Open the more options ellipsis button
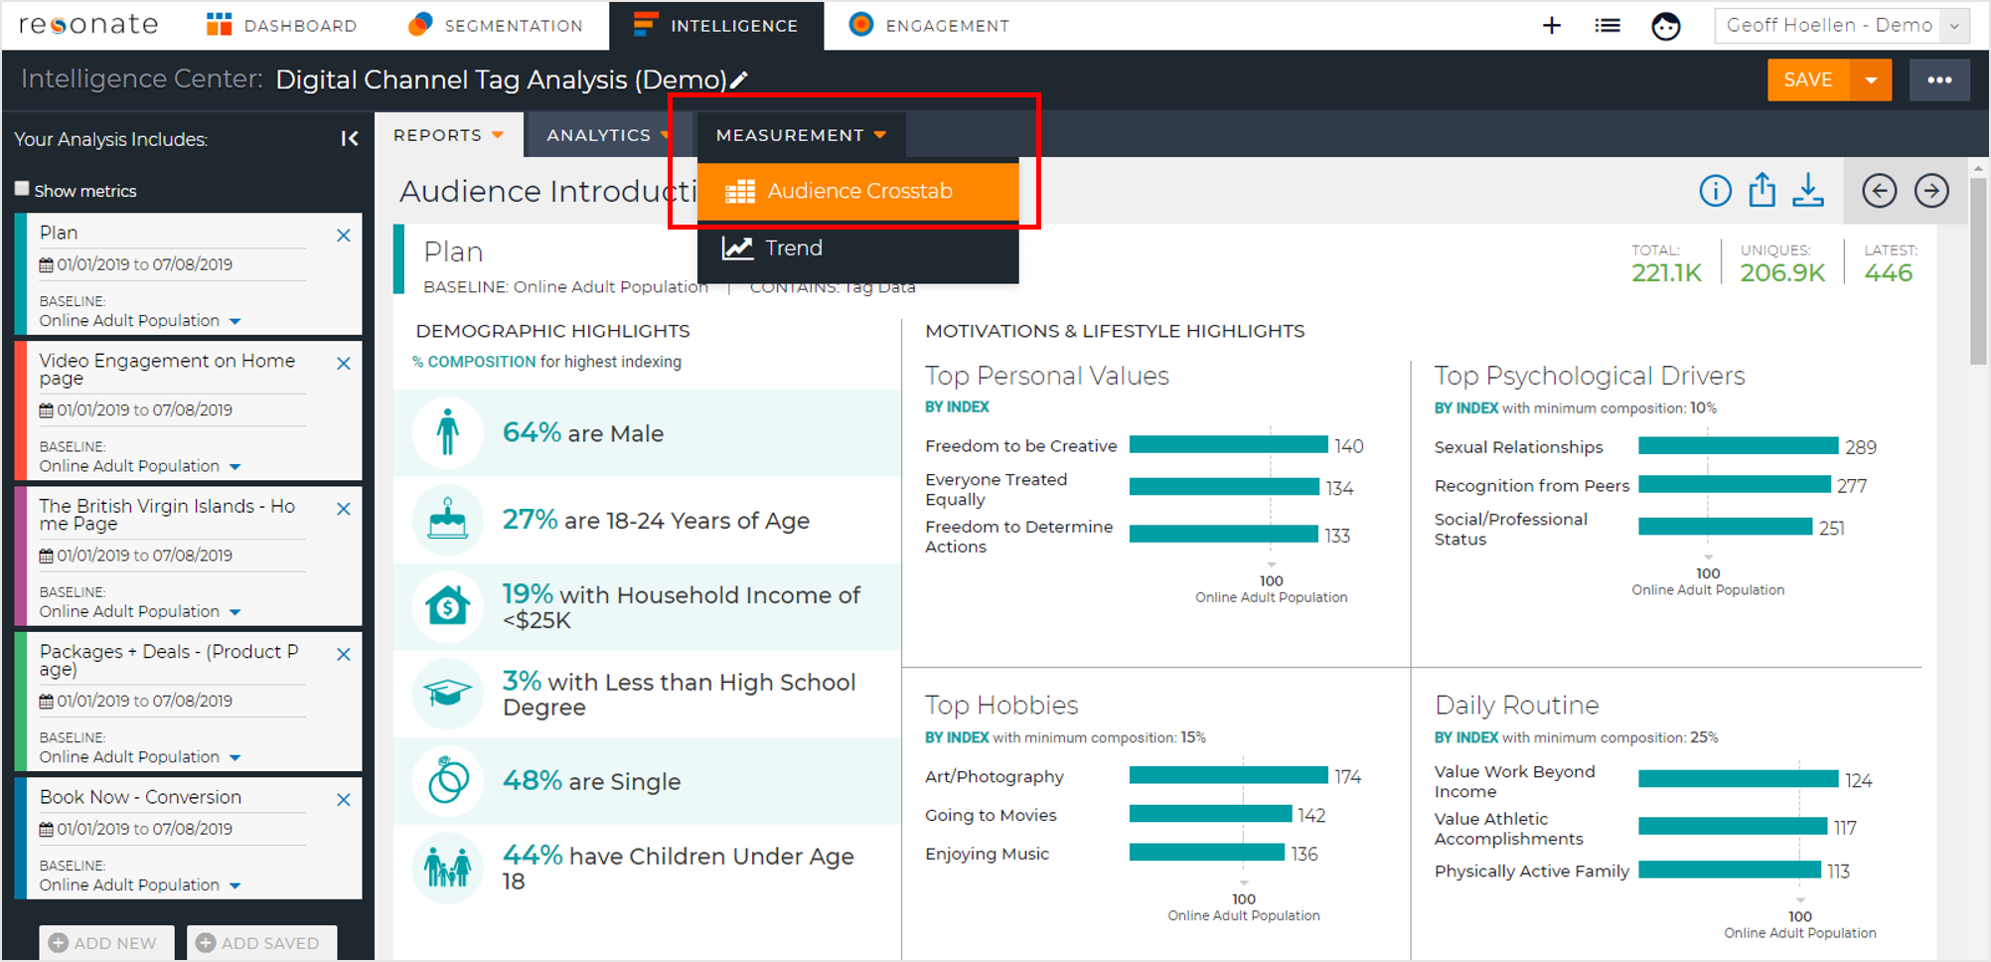This screenshot has height=962, width=1991. click(x=1939, y=80)
